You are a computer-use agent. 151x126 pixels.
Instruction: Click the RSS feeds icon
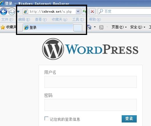coord(101,27)
